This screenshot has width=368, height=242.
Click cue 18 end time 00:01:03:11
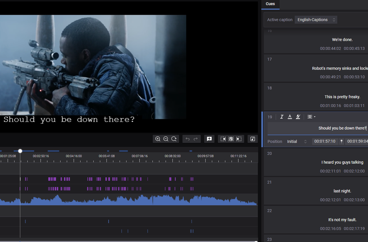(354, 106)
